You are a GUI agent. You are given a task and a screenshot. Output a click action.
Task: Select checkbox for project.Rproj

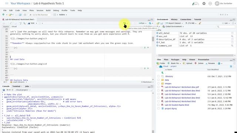[158, 108]
